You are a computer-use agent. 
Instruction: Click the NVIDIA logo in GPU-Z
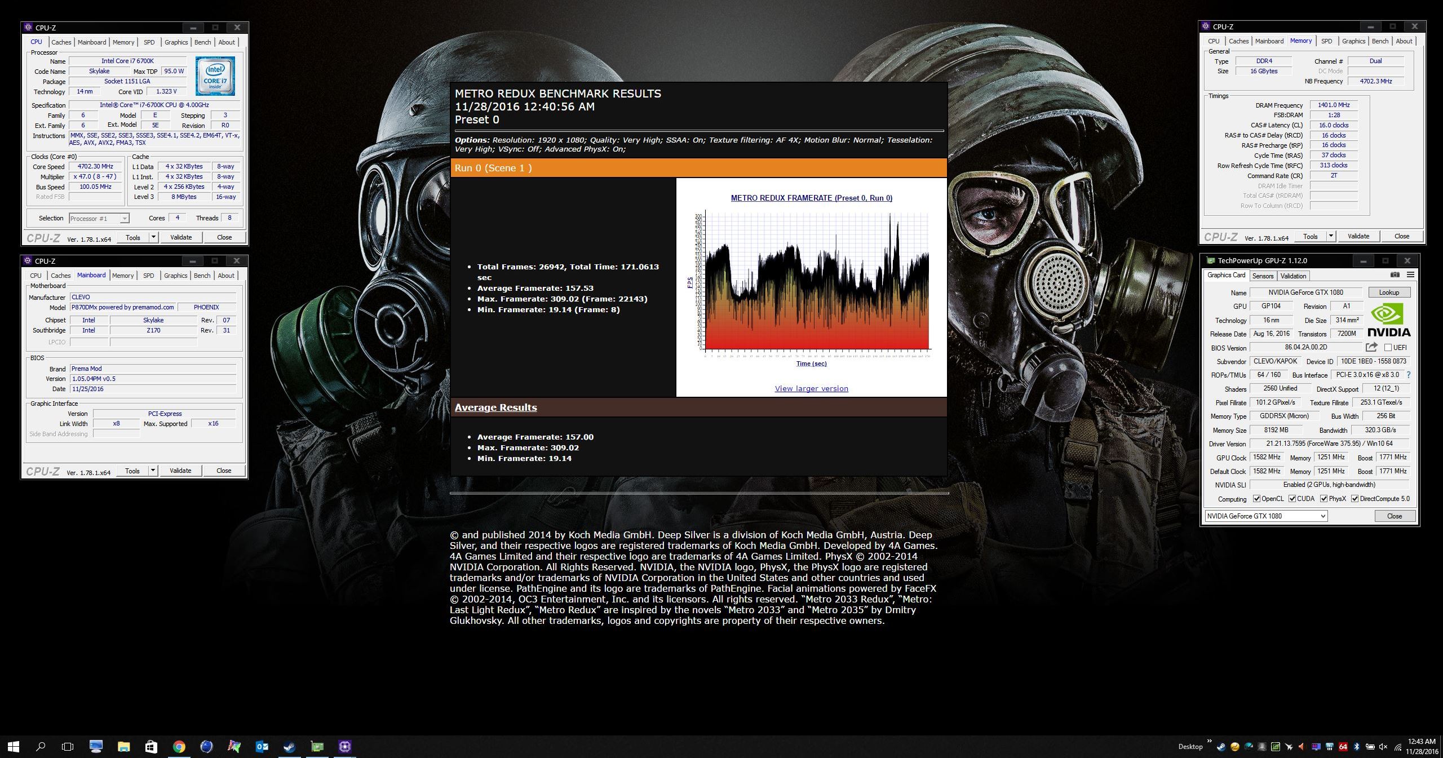click(1389, 320)
